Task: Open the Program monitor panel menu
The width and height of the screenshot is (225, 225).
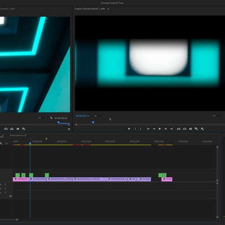Action: pos(108,8)
